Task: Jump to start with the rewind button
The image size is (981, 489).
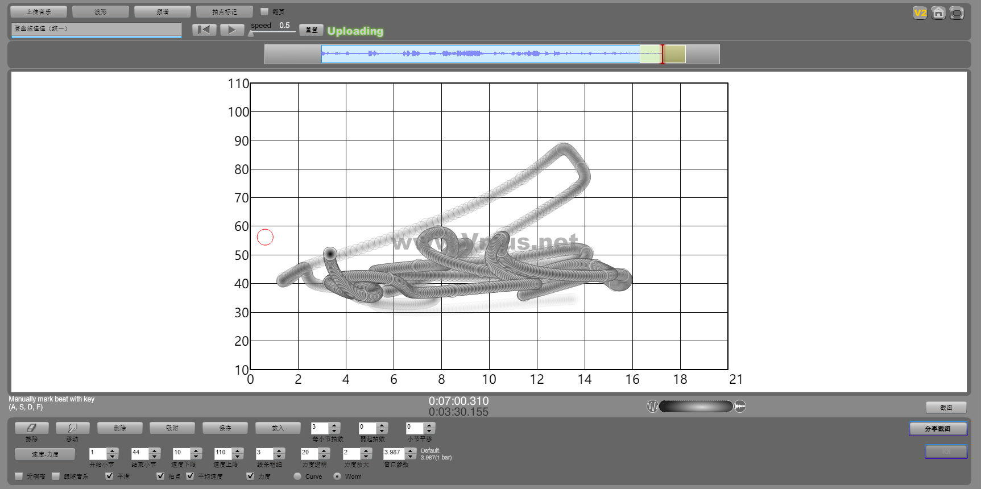Action: point(204,30)
